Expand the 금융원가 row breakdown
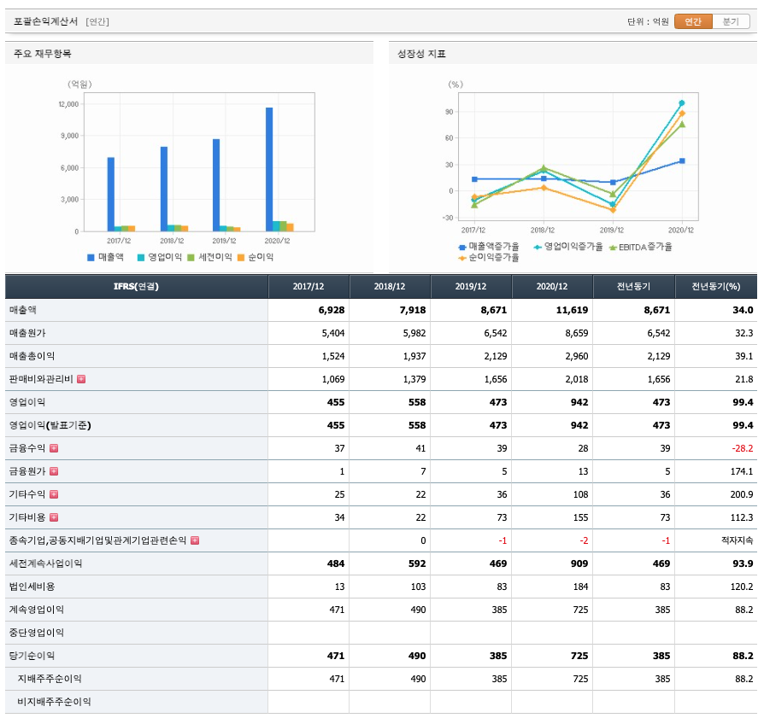 [54, 470]
